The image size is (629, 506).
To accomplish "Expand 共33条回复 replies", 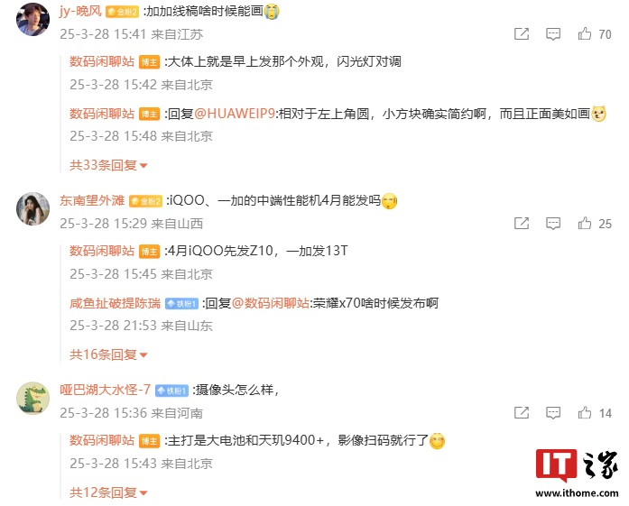I will pyautogui.click(x=108, y=165).
